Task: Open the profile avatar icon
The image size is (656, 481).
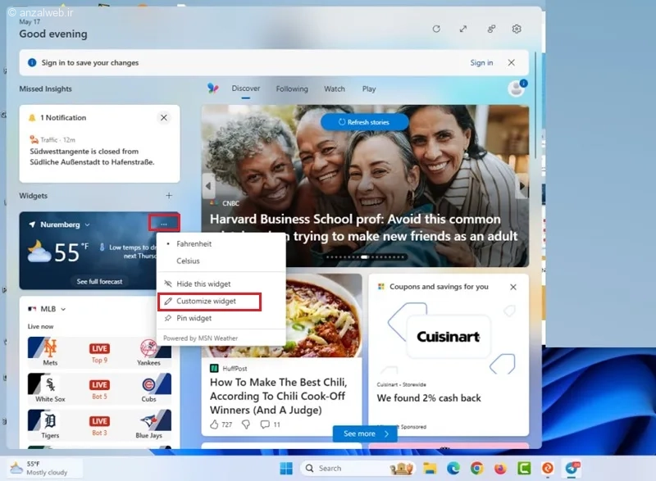Action: click(x=516, y=89)
